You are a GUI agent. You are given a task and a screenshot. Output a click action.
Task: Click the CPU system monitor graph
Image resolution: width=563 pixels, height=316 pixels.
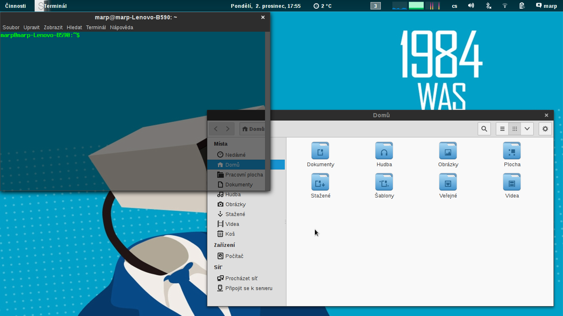[x=399, y=6]
